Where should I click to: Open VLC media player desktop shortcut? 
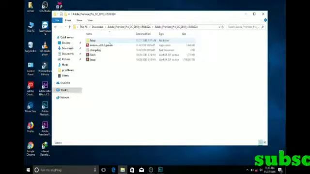(45, 48)
